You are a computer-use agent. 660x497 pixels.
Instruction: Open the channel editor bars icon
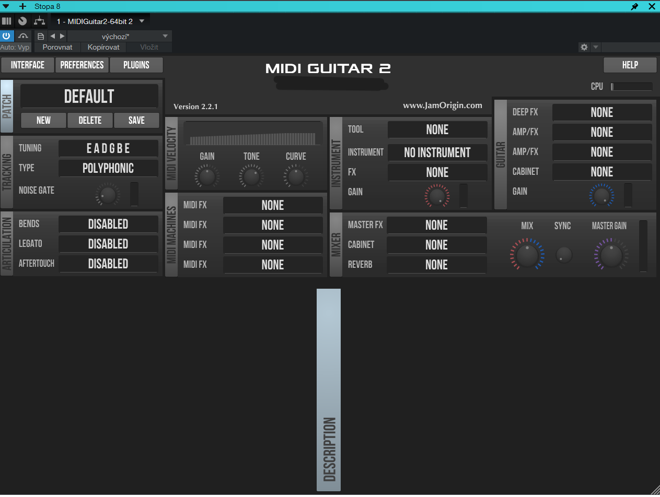7,21
